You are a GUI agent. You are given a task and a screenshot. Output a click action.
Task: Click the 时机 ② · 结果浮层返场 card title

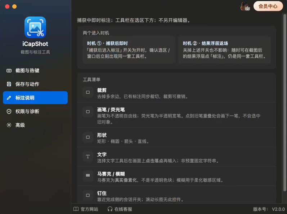205,43
